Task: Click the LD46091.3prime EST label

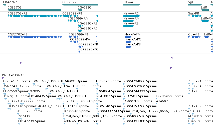Action: 75,81
